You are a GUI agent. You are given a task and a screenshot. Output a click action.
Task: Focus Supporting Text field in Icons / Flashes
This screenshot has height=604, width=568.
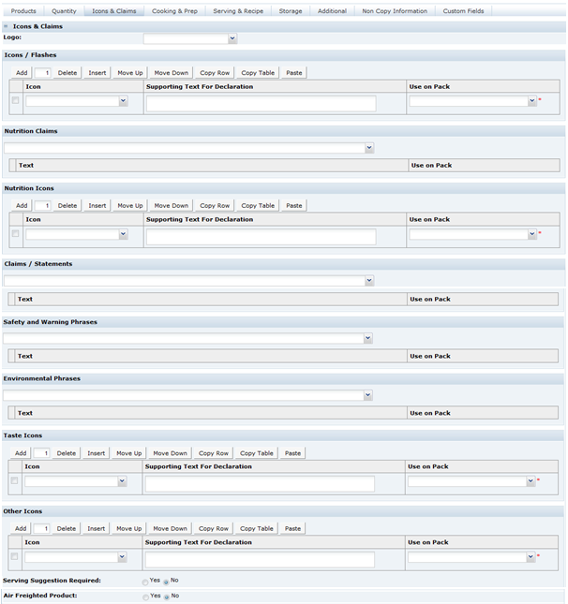click(262, 104)
